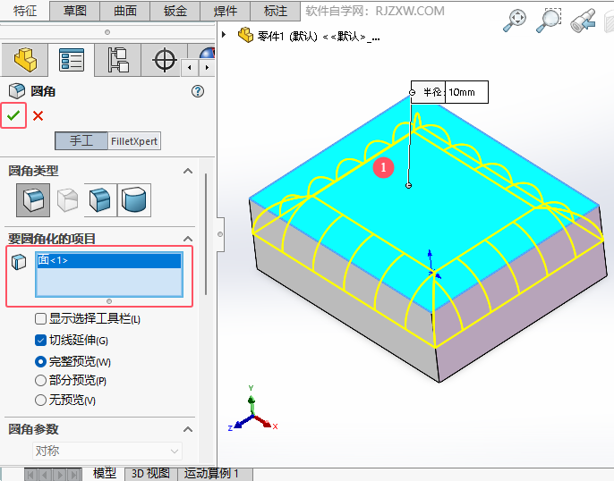Collapse the 圆角参数 section
614x481 pixels.
pyautogui.click(x=188, y=429)
